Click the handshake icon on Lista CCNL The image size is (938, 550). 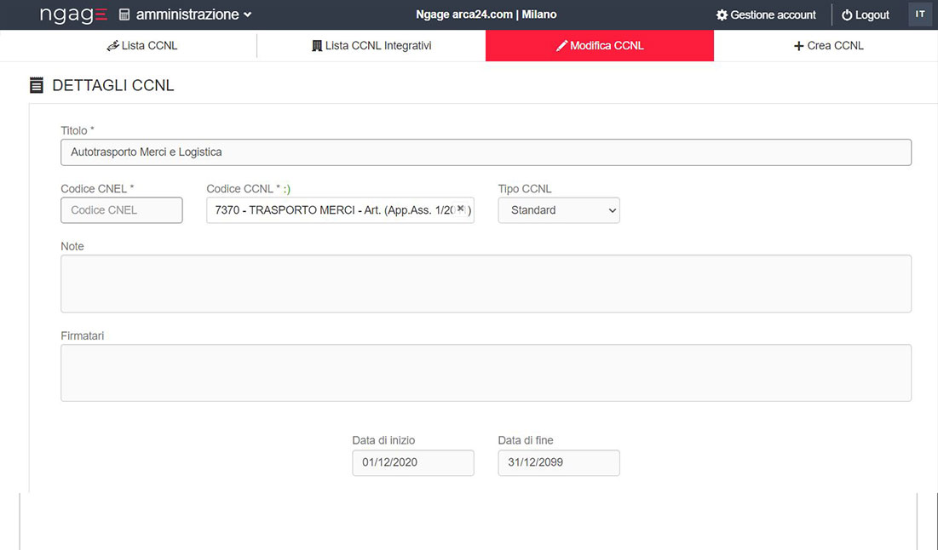coord(112,46)
